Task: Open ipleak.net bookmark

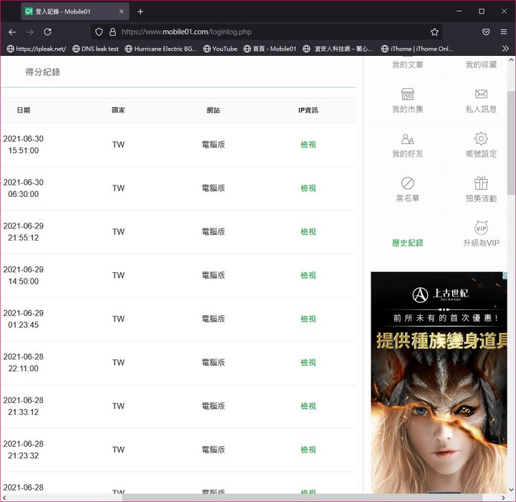Action: [37, 49]
